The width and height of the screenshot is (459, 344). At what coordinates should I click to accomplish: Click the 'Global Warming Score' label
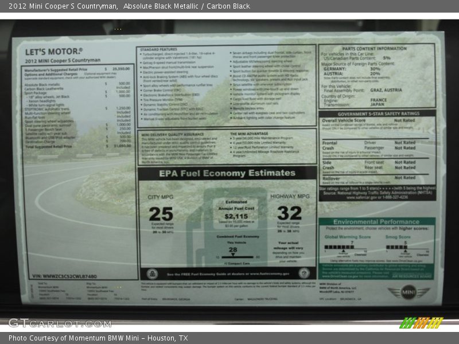coord(348,237)
